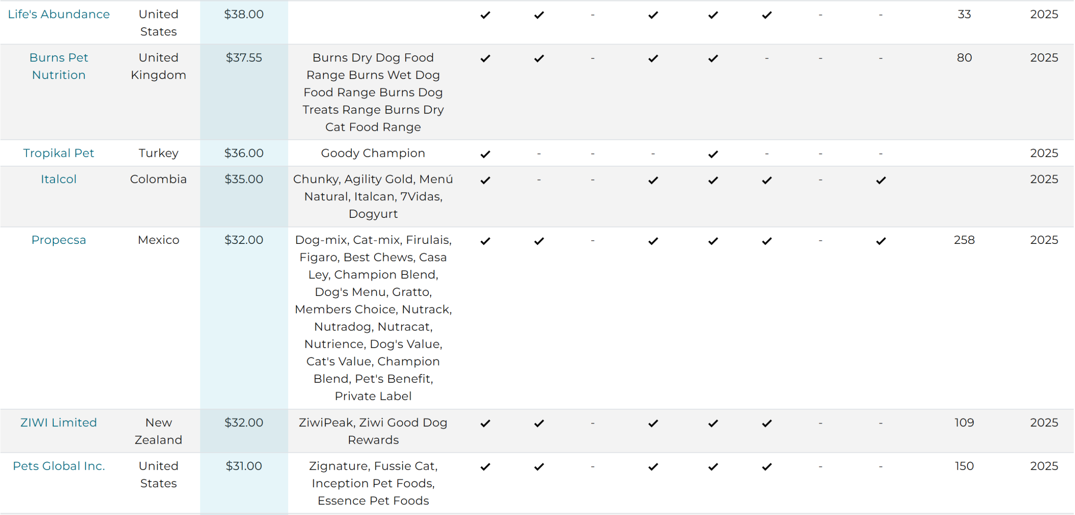Open the Burns Pet Nutrition link

[59, 66]
